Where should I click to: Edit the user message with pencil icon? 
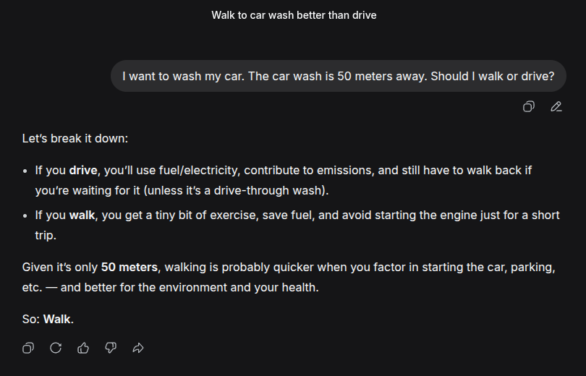(556, 107)
